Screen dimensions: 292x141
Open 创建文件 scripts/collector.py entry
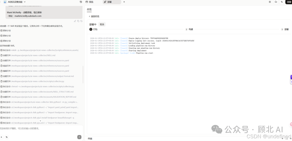click(x=32, y=81)
